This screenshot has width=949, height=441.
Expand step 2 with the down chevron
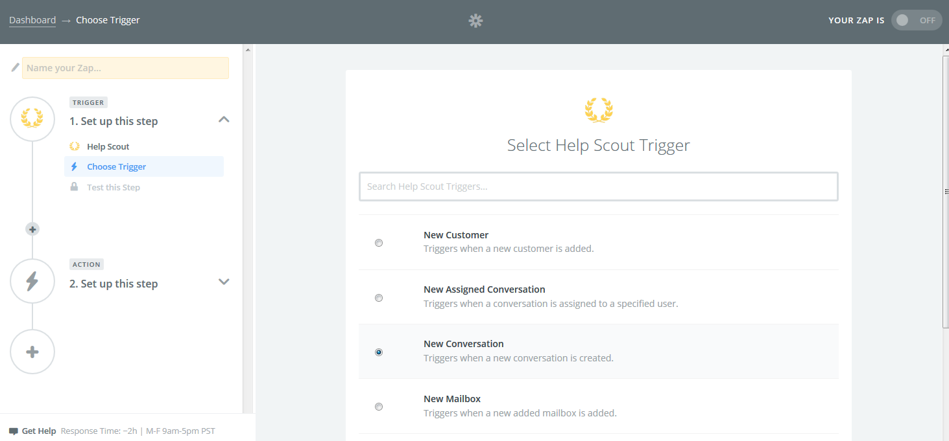click(x=224, y=282)
